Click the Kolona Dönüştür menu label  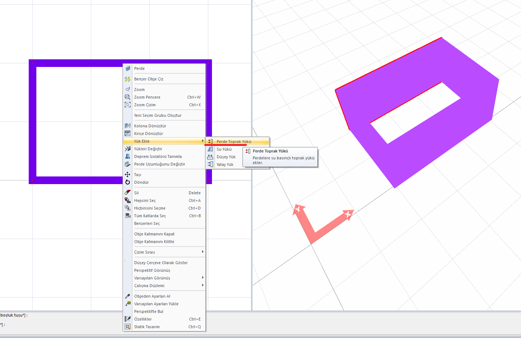tap(150, 126)
